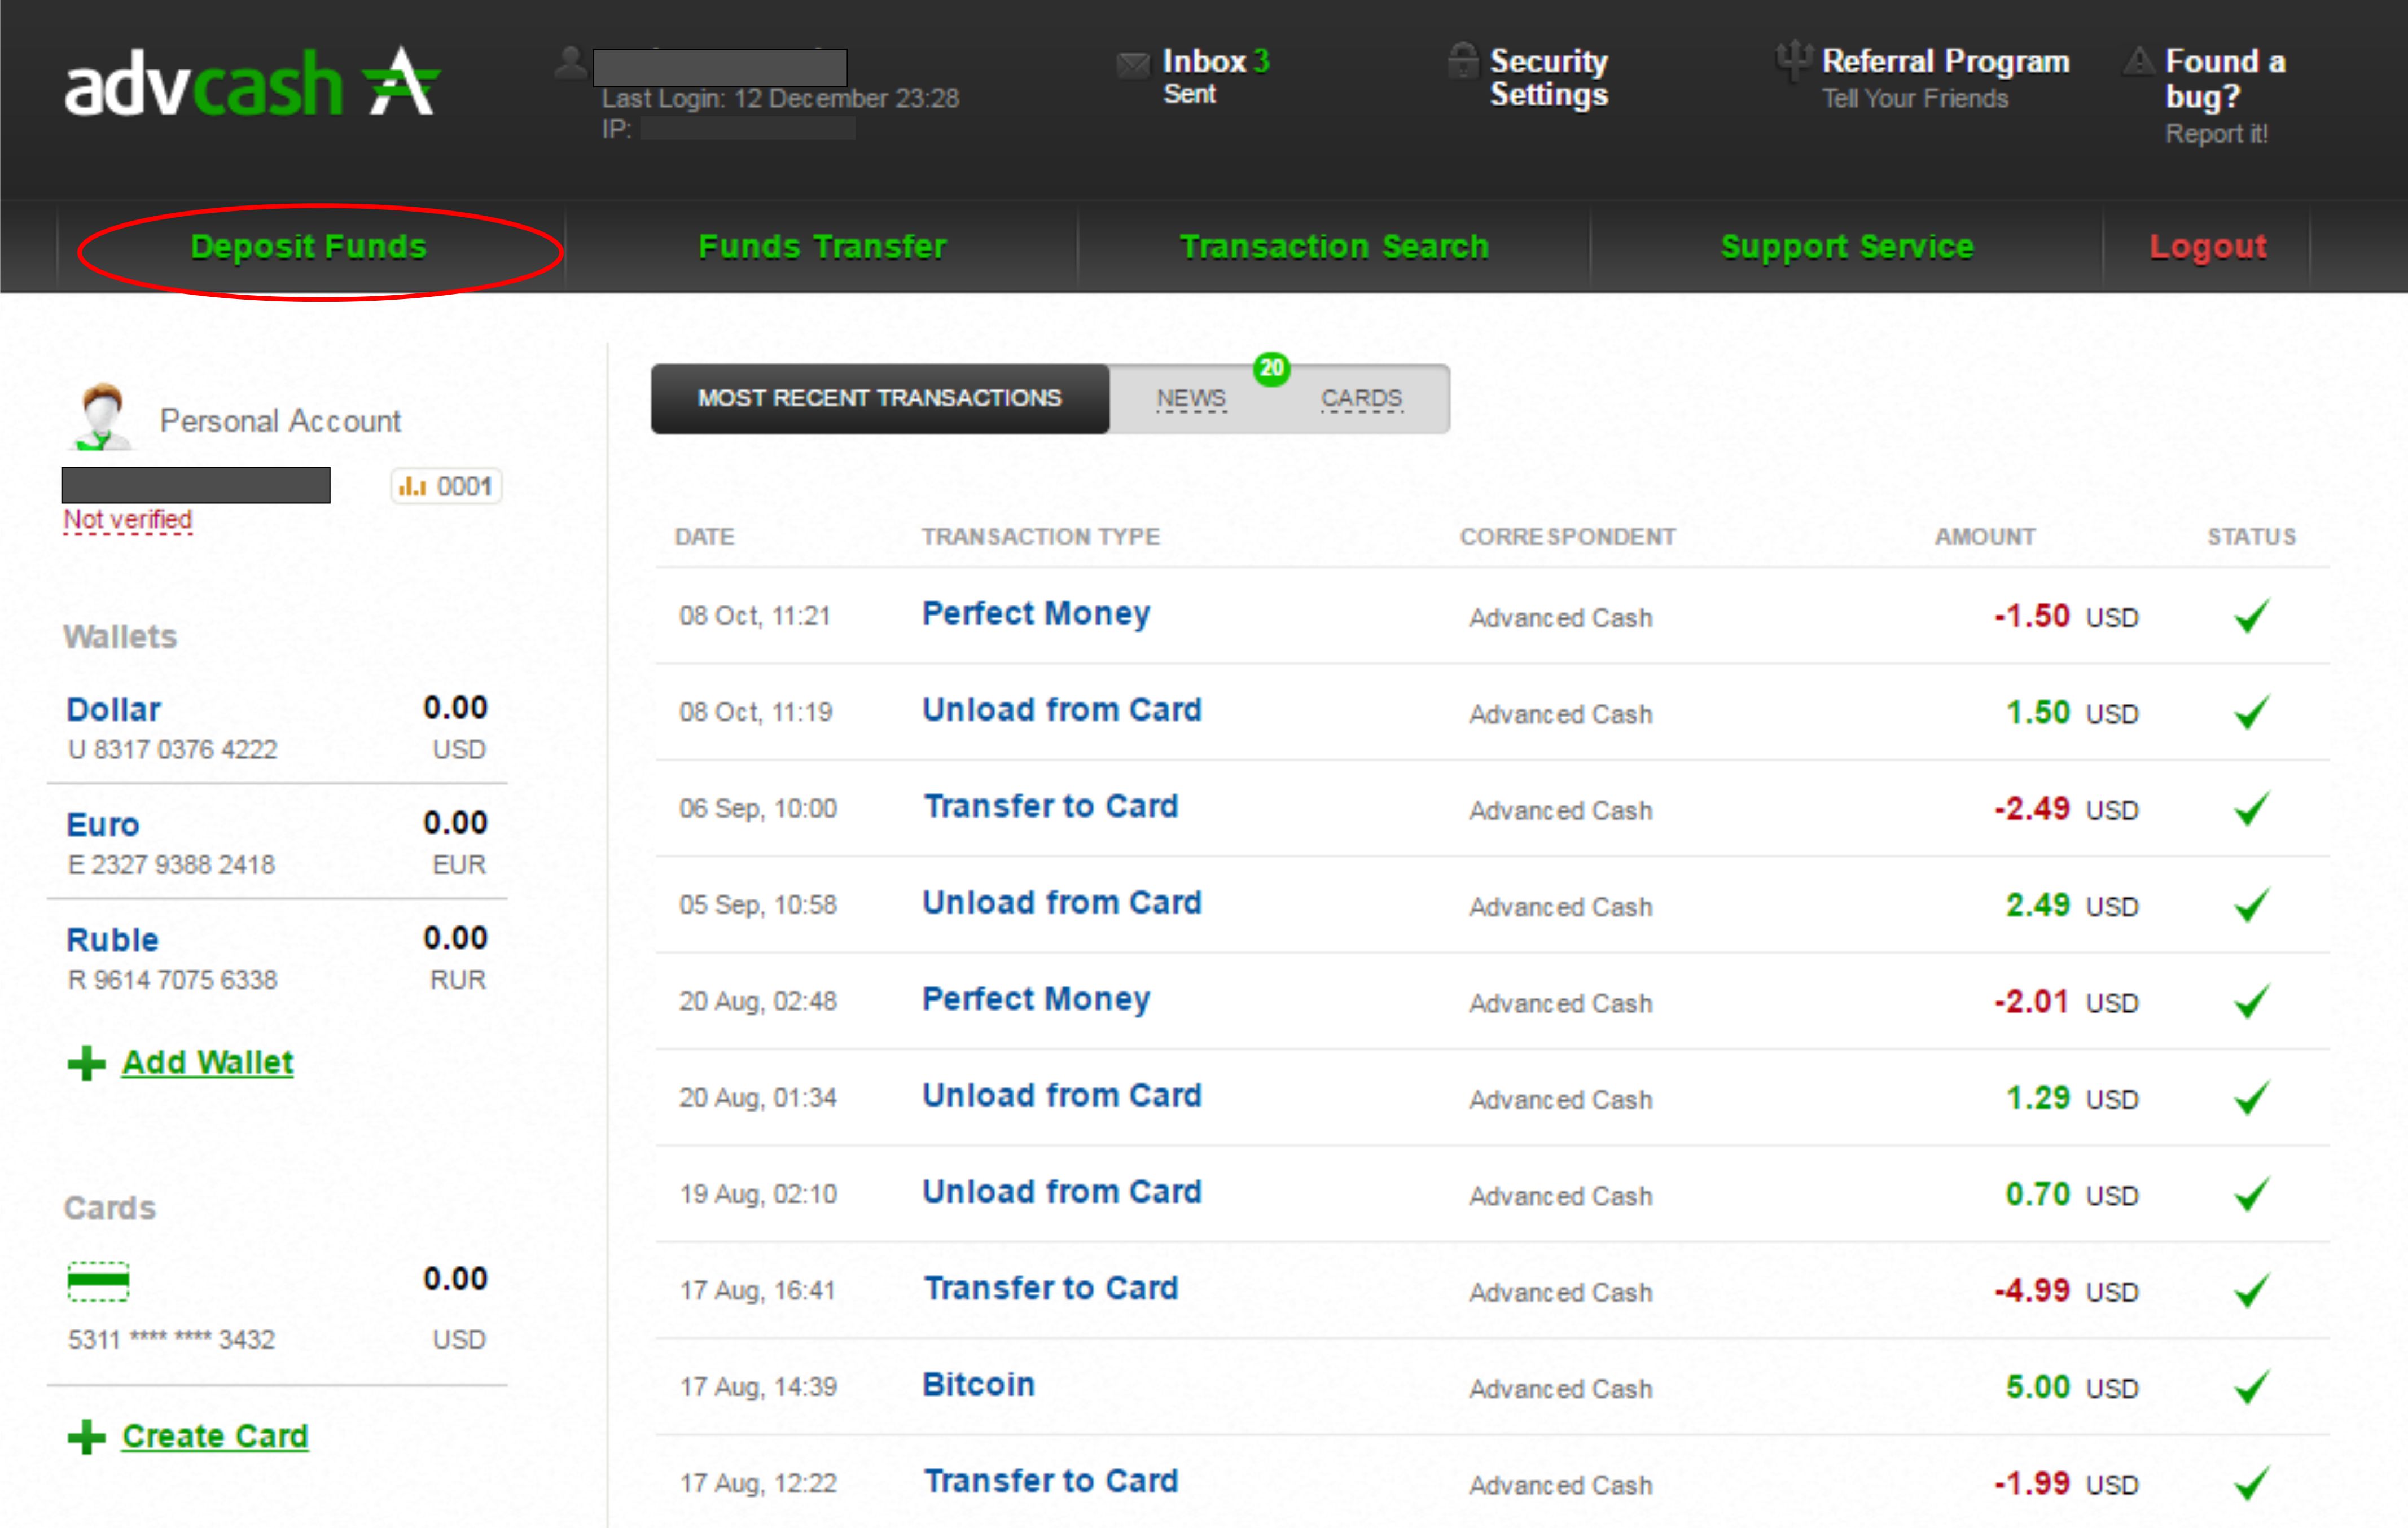Click the green card icon under Cards
The image size is (2408, 1528).
point(98,1281)
